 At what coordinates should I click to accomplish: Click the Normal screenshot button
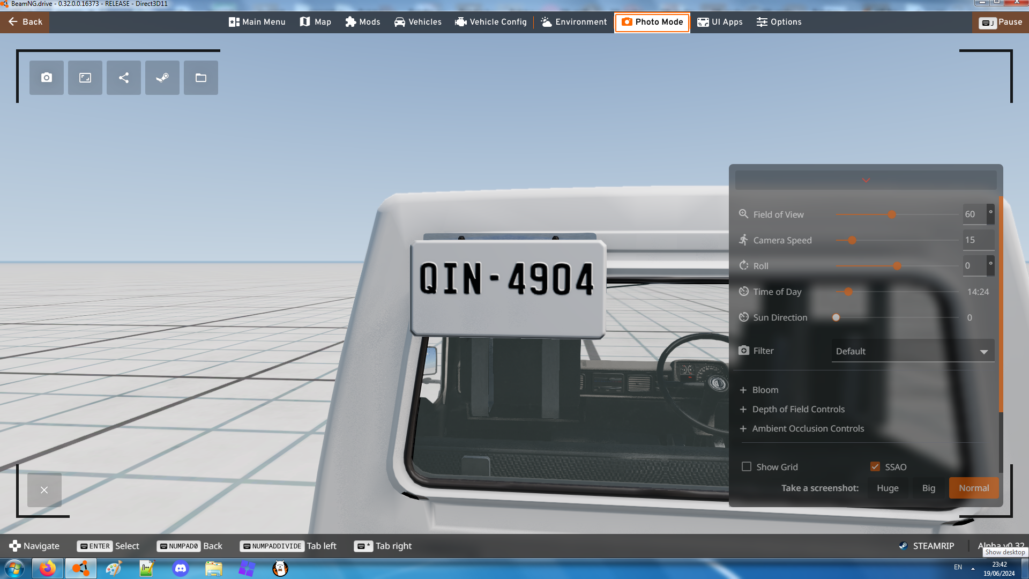click(973, 488)
